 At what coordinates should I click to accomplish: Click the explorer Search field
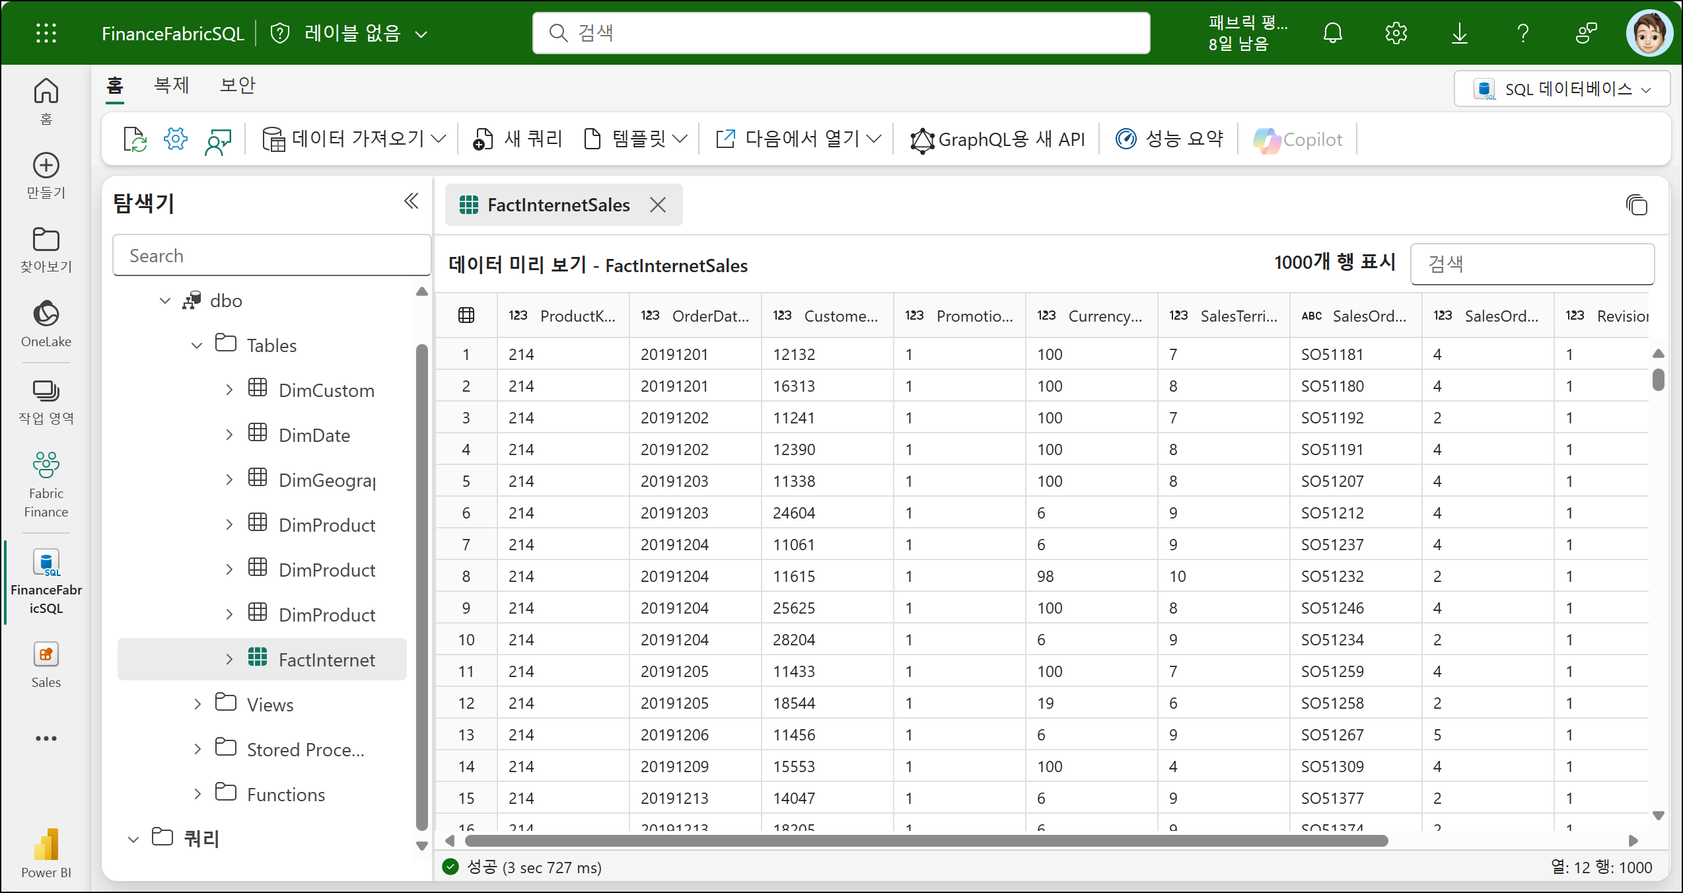tap(272, 256)
